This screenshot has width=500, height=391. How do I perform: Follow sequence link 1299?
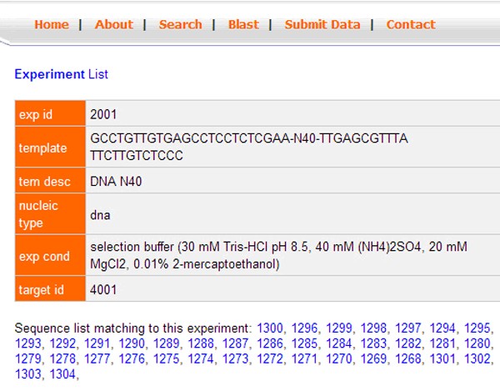tap(339, 328)
